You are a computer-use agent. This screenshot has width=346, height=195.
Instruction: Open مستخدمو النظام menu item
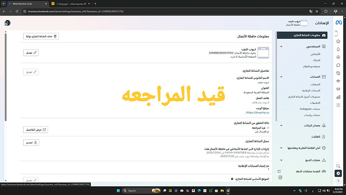[312, 67]
